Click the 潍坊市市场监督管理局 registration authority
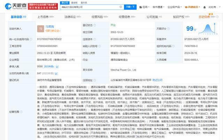223x140 pixels. [49, 80]
